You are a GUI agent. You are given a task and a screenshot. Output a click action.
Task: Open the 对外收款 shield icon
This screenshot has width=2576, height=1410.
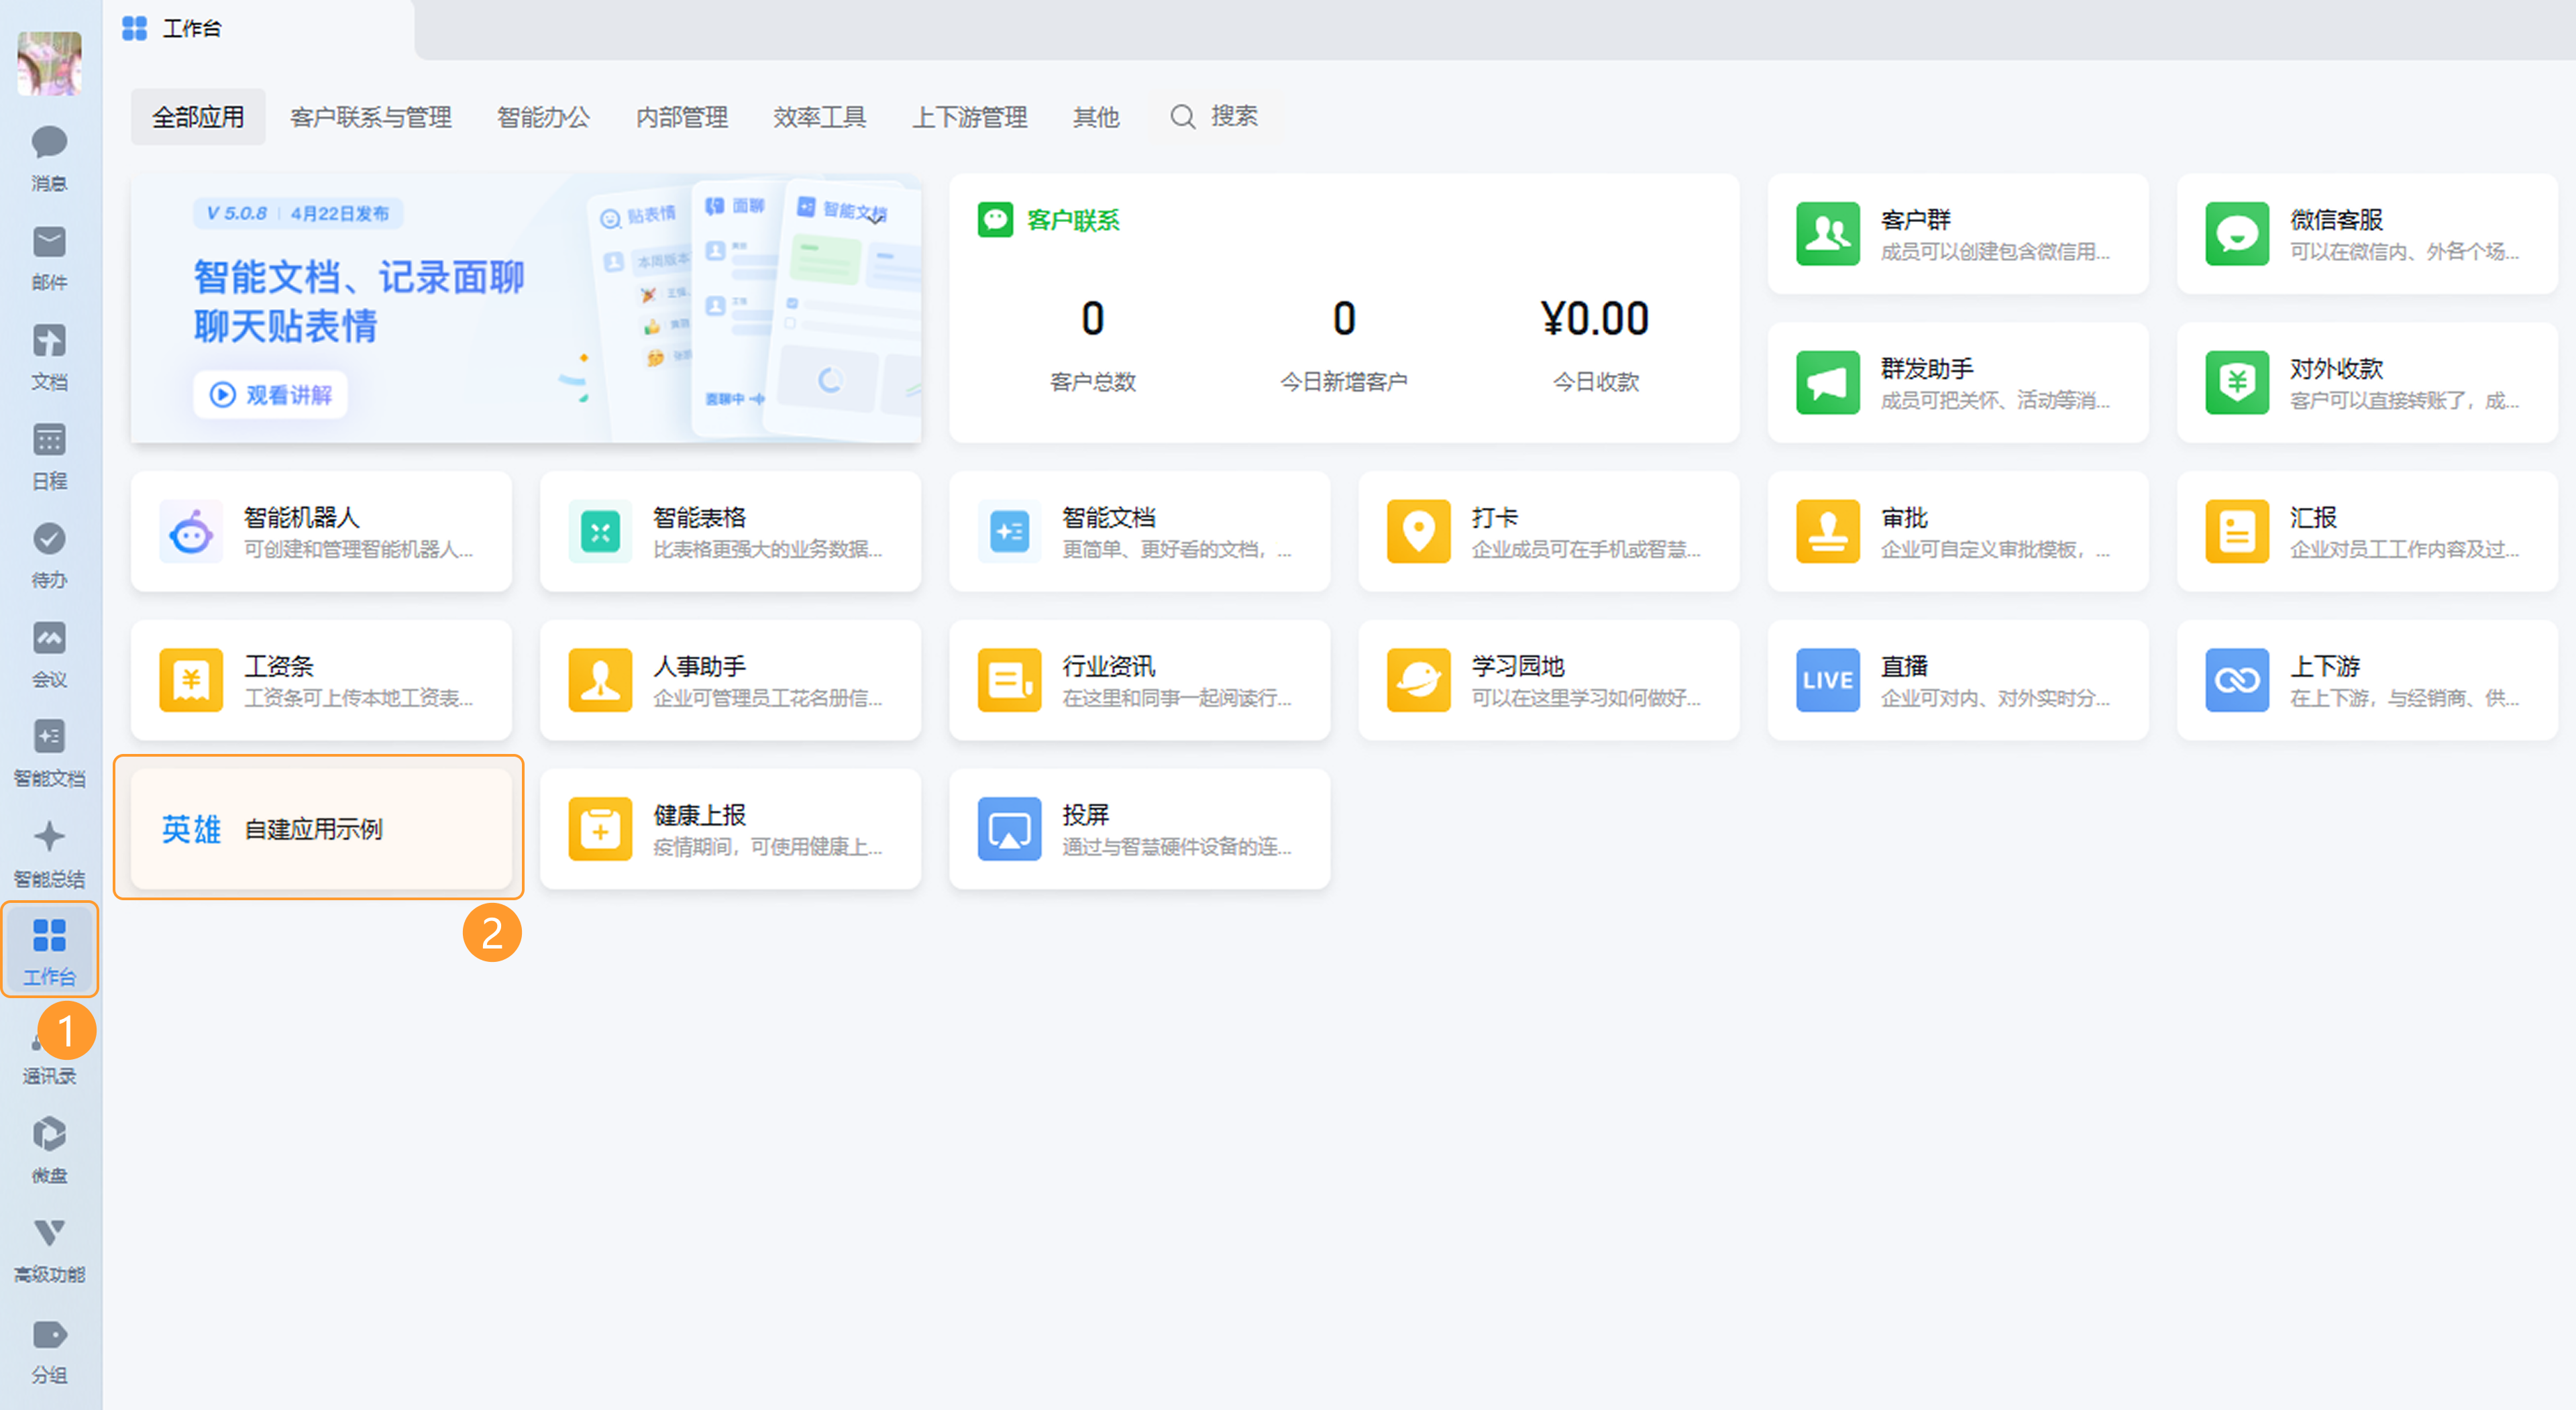coord(2236,382)
